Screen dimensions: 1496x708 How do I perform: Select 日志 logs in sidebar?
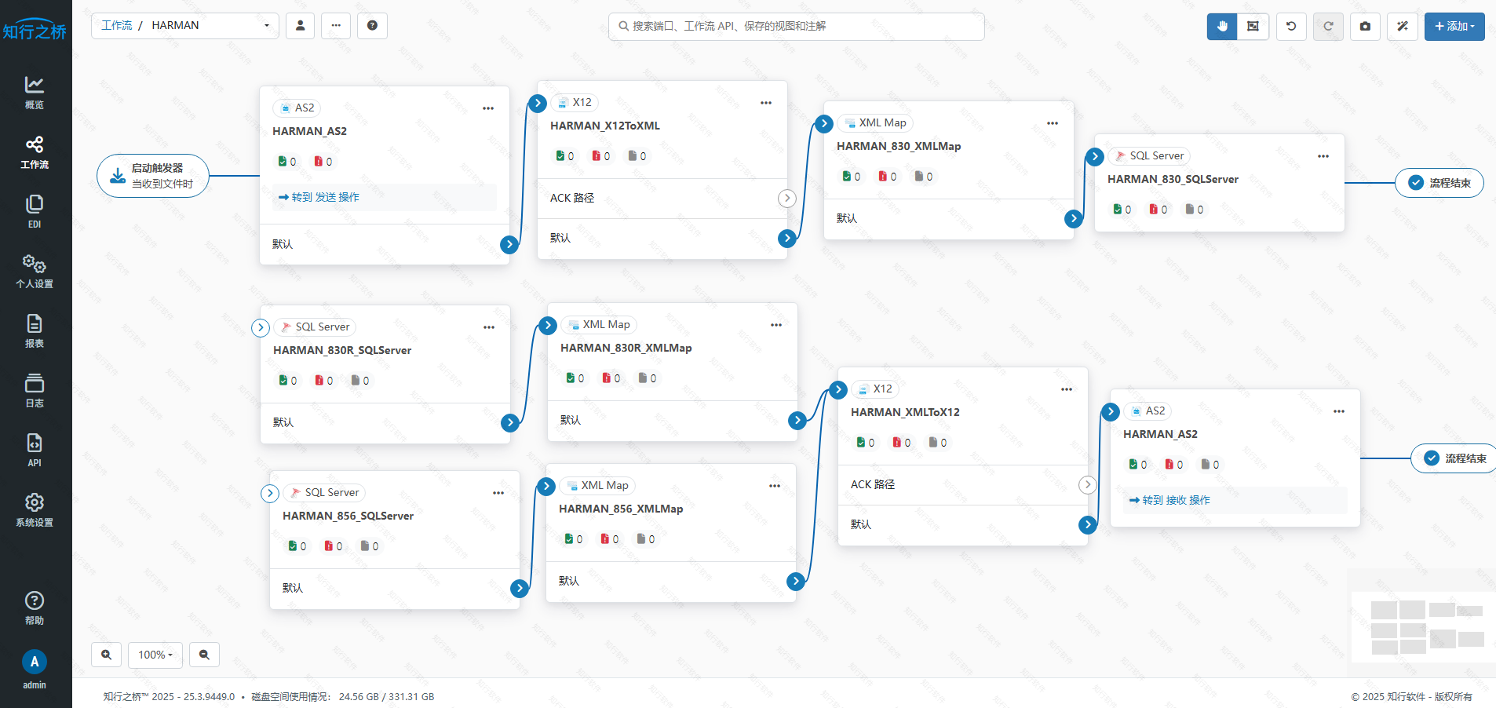pyautogui.click(x=35, y=390)
